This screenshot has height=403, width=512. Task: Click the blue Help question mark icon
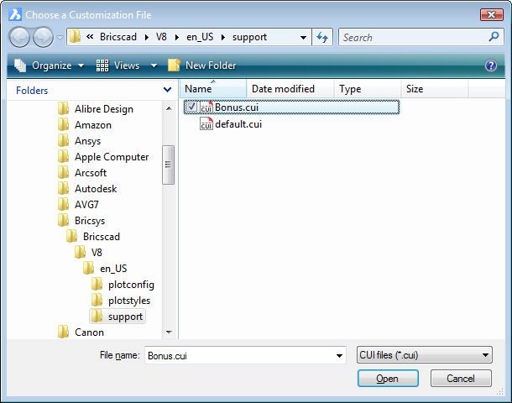[491, 65]
